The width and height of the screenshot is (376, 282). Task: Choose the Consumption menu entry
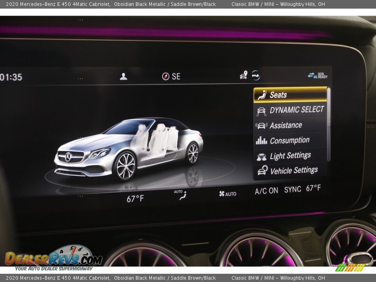click(x=290, y=140)
